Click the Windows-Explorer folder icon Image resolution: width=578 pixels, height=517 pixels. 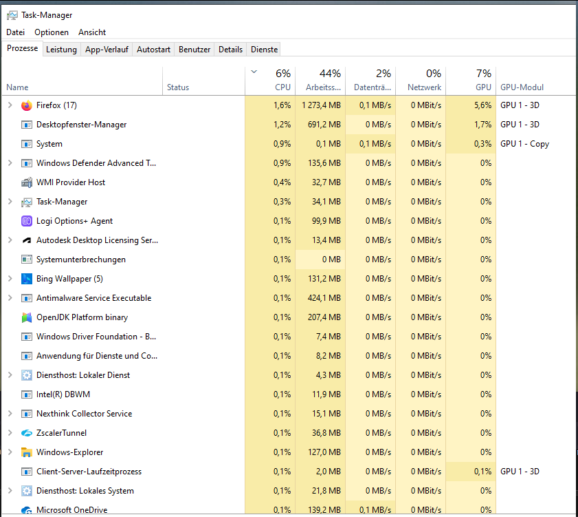coord(27,452)
